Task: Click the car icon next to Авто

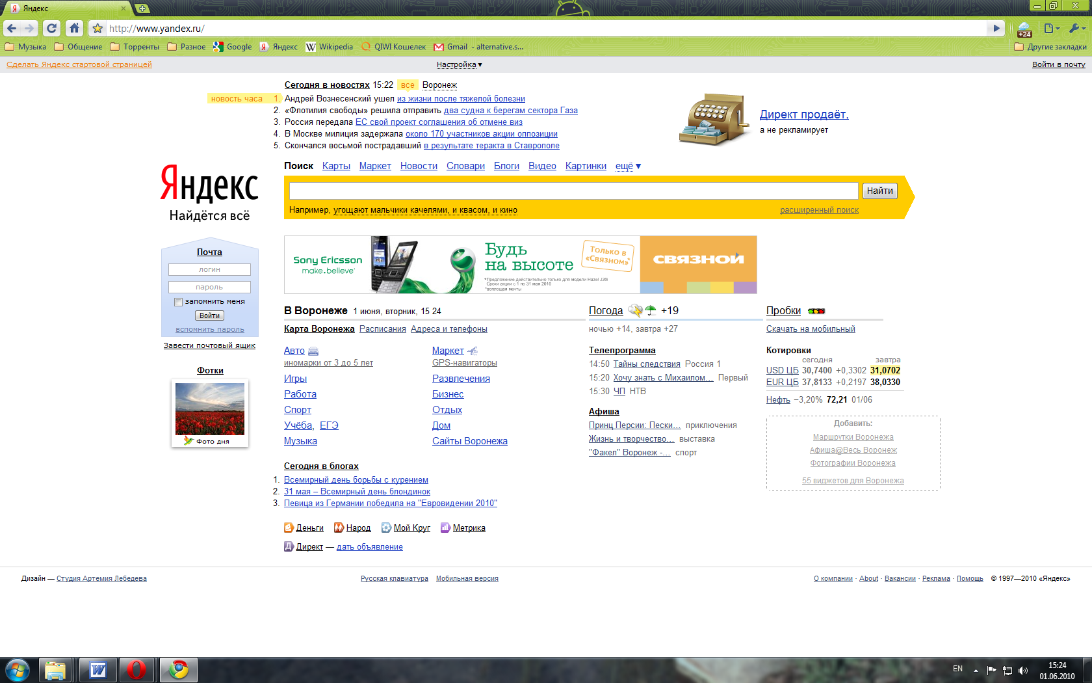Action: pos(313,351)
